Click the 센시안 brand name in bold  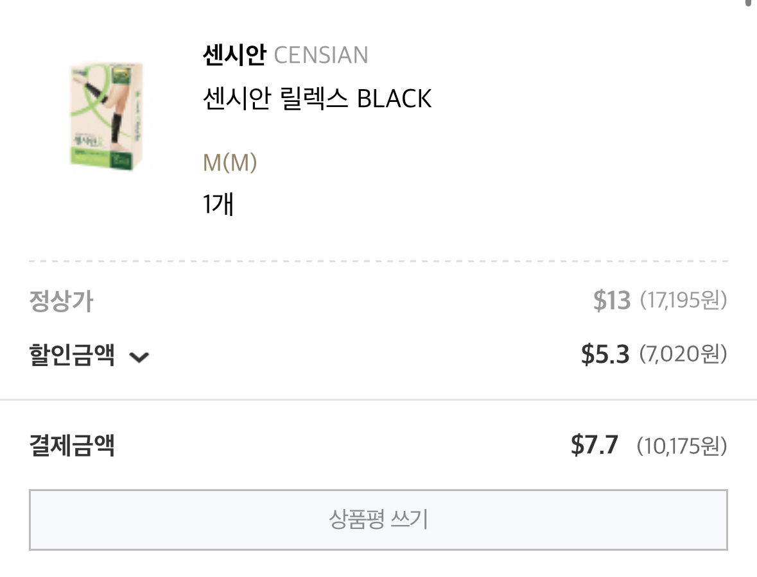[x=234, y=55]
